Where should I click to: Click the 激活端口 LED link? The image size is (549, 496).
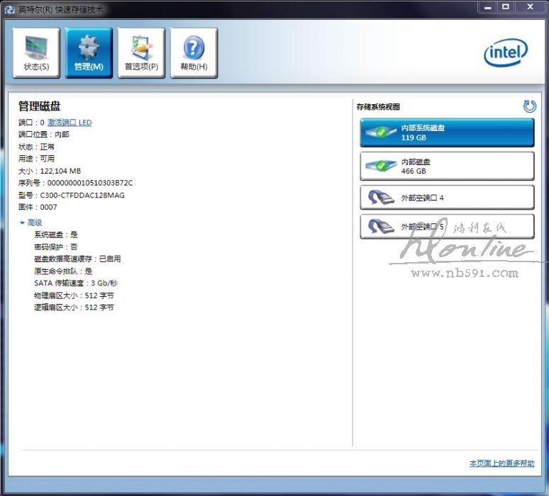pyautogui.click(x=70, y=123)
